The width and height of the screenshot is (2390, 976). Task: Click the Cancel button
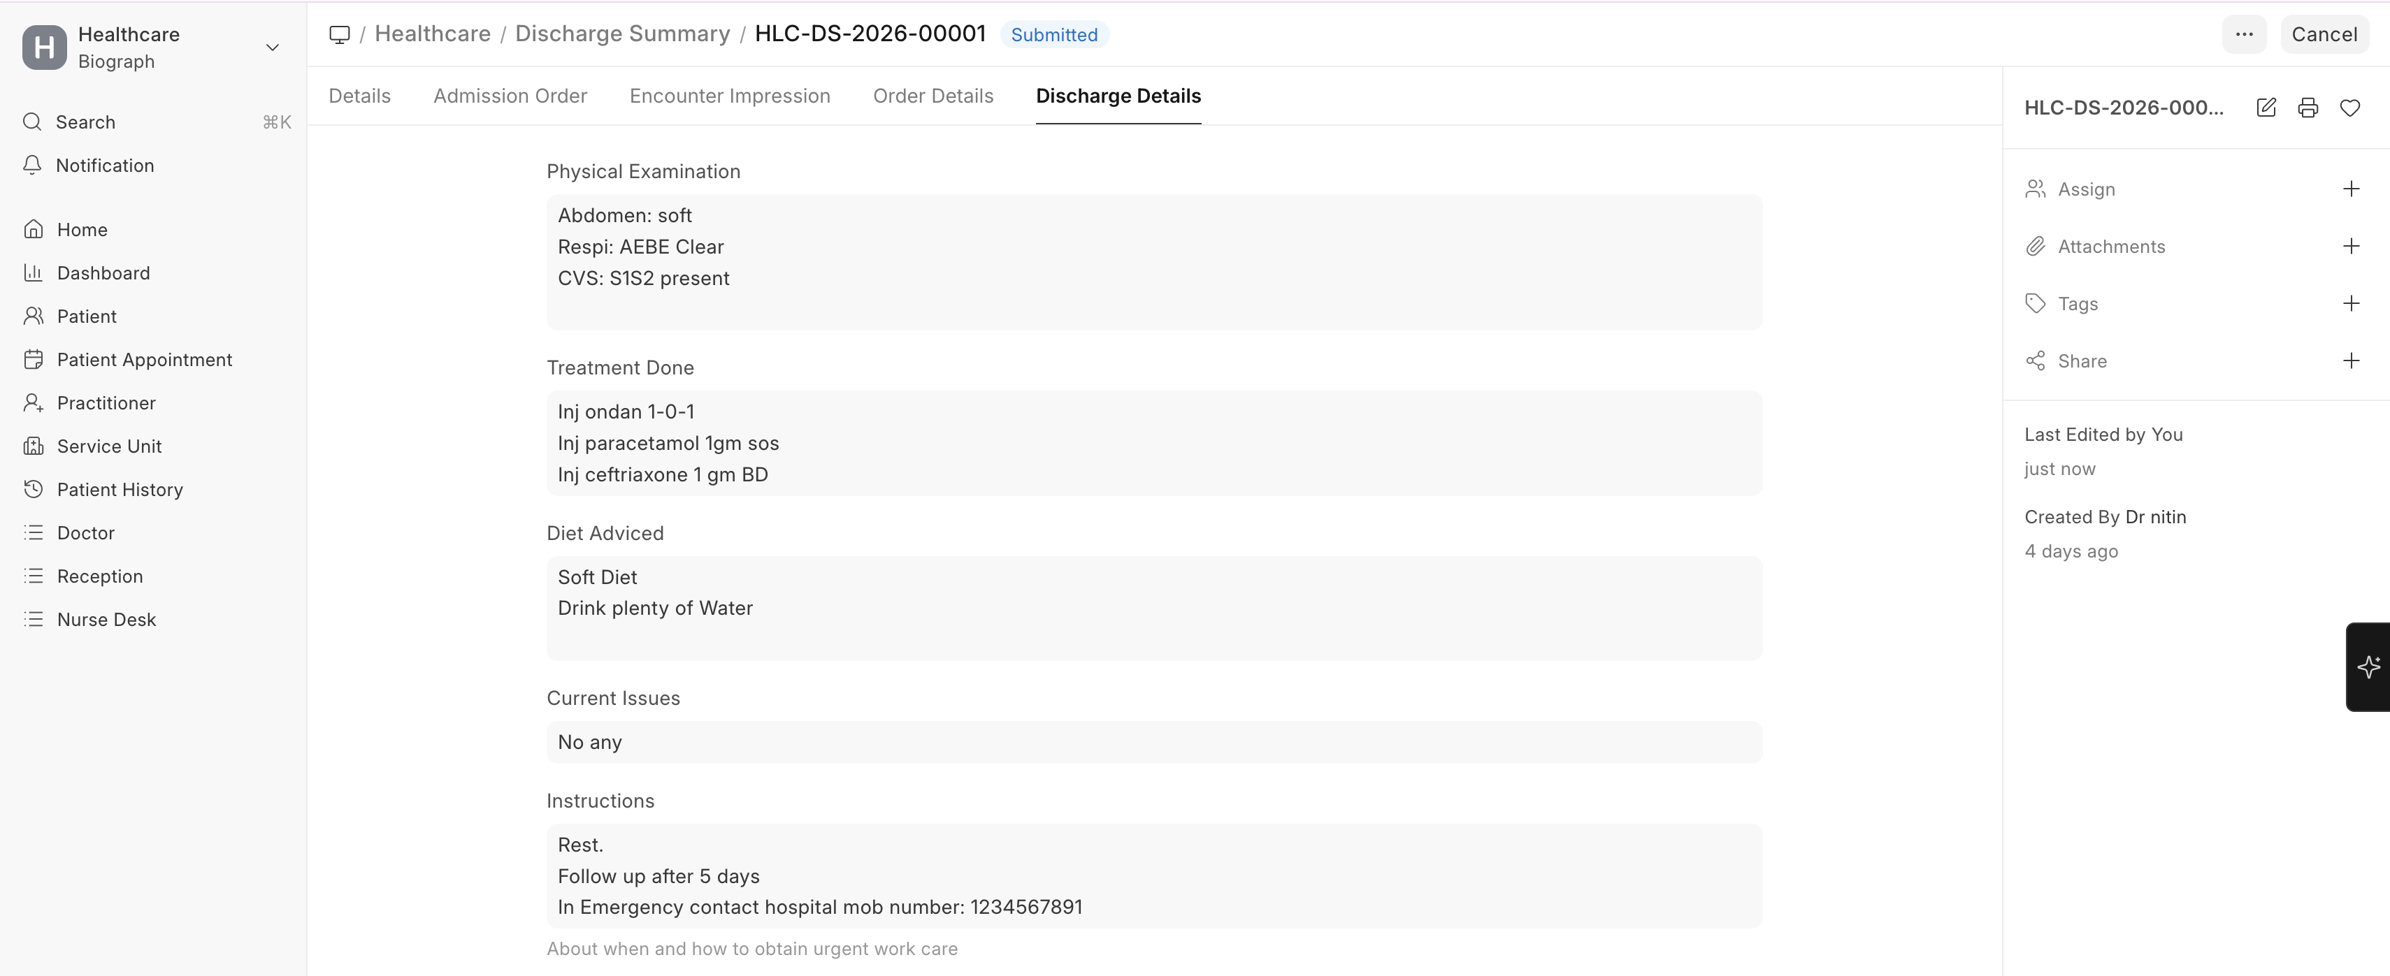click(2323, 34)
